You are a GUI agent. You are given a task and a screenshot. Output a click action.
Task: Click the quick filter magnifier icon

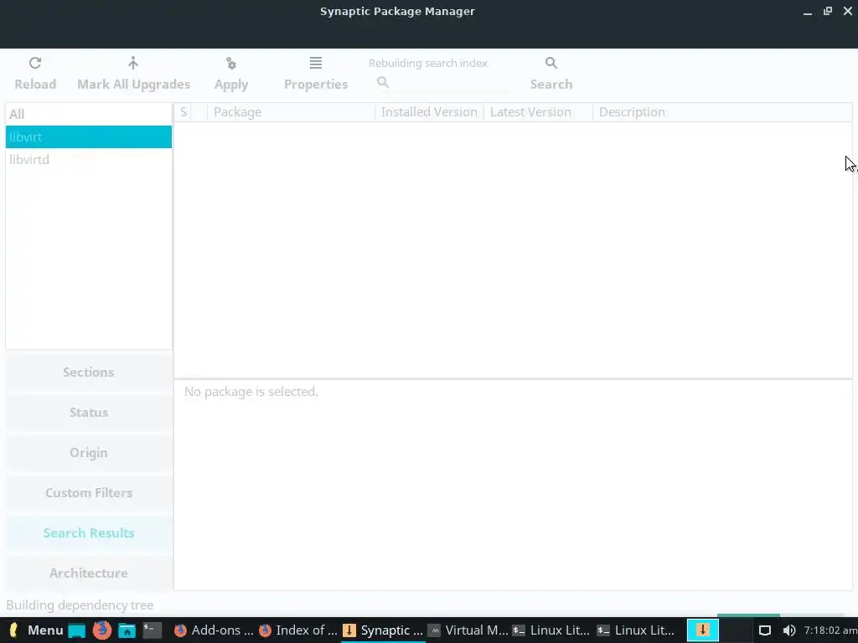tap(383, 82)
